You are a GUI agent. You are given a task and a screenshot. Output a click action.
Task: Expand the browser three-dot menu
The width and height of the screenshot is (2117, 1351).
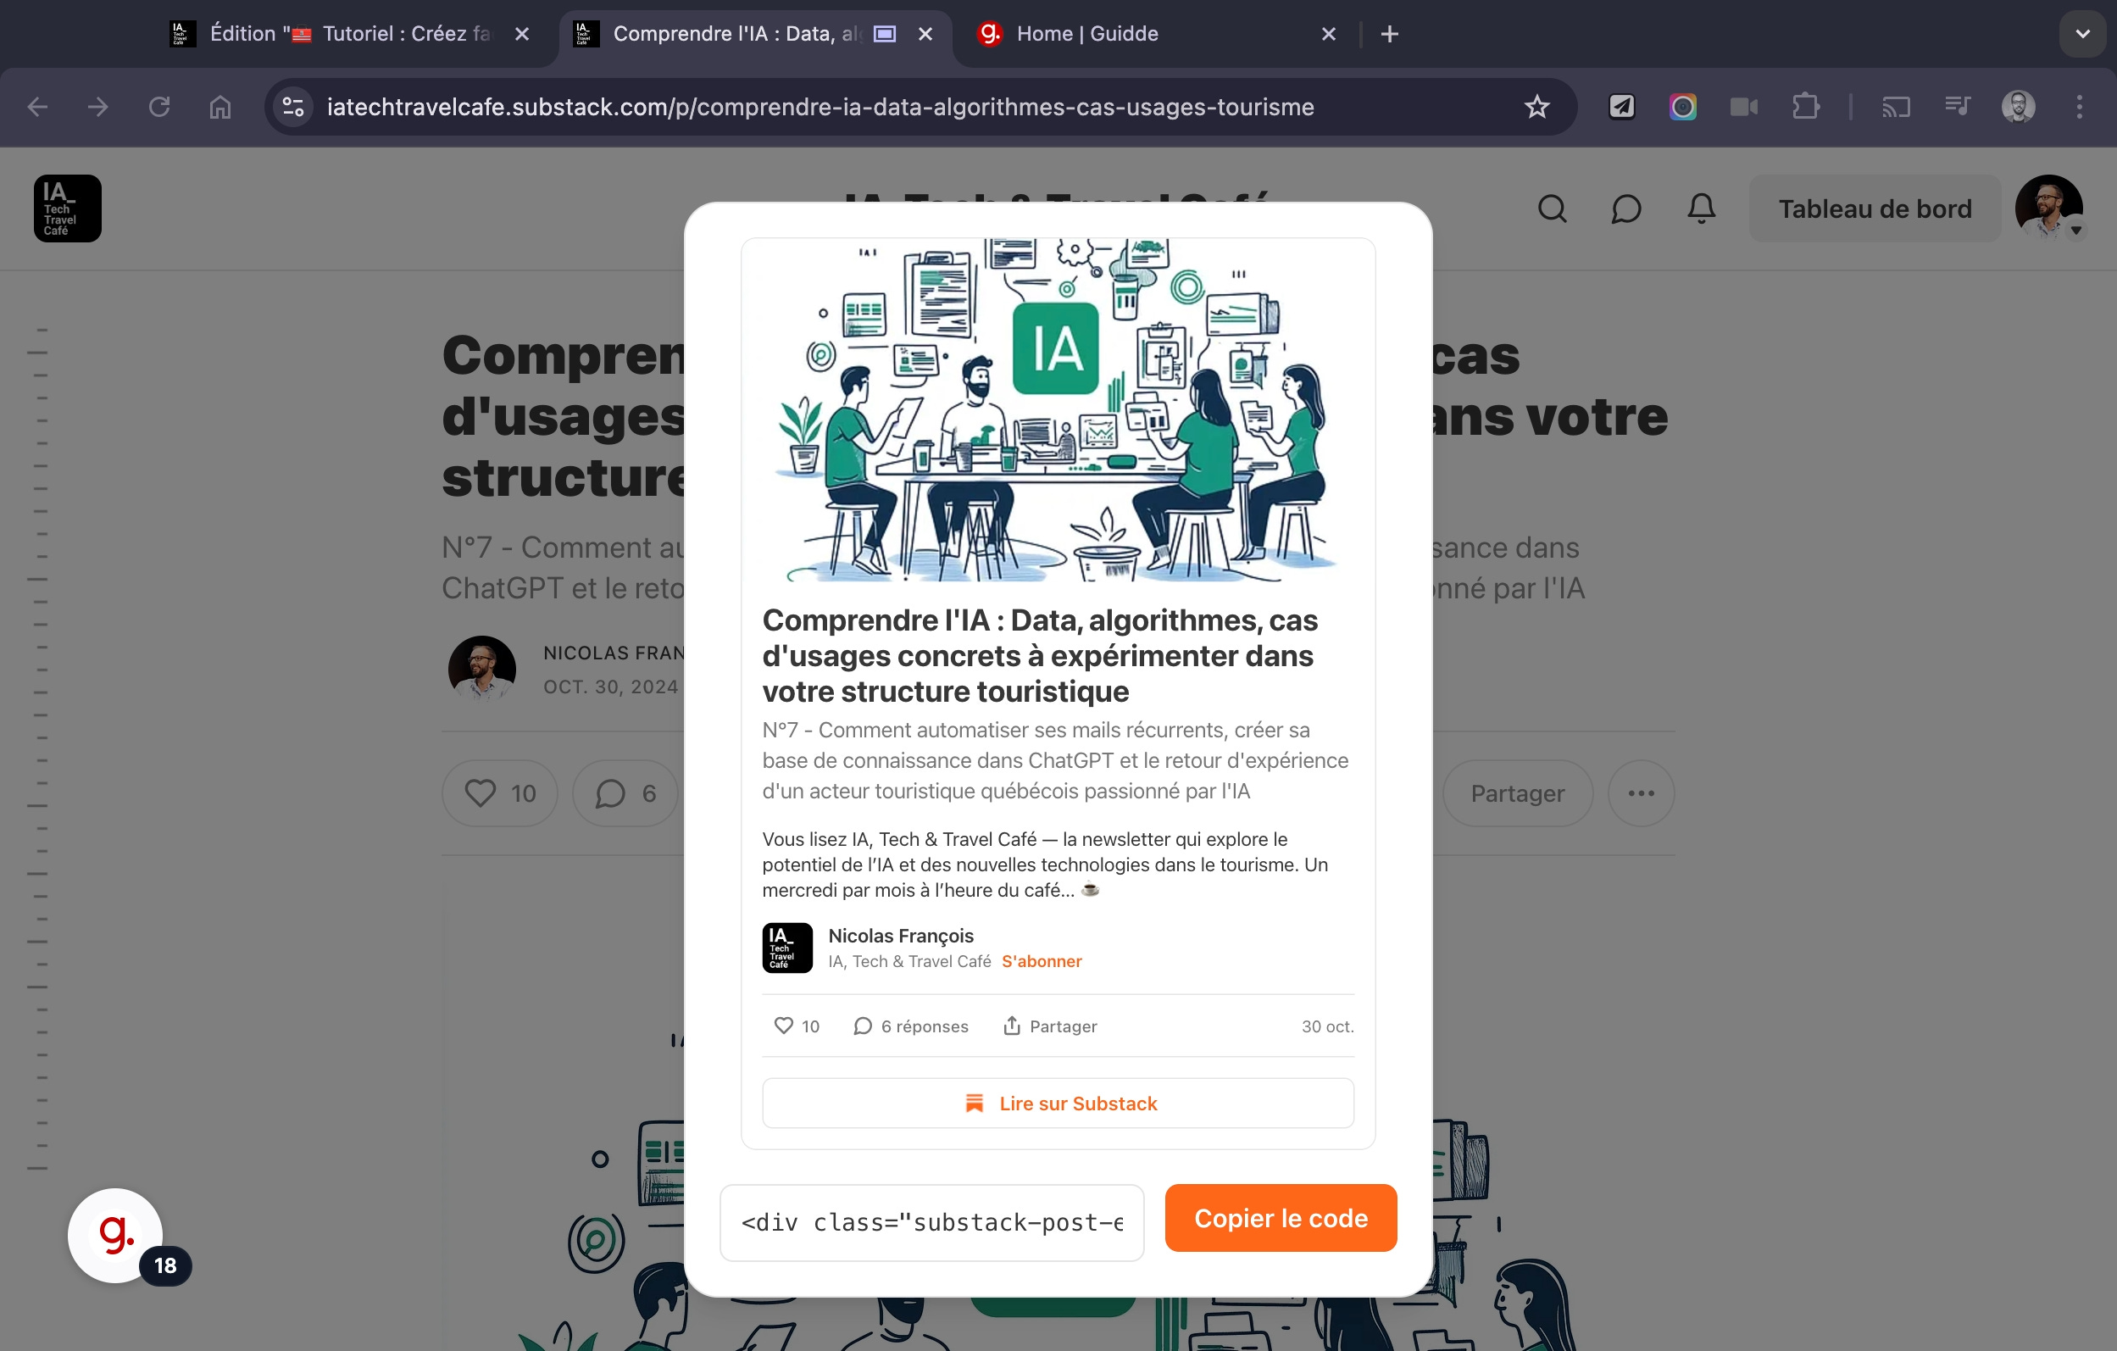click(x=2080, y=107)
